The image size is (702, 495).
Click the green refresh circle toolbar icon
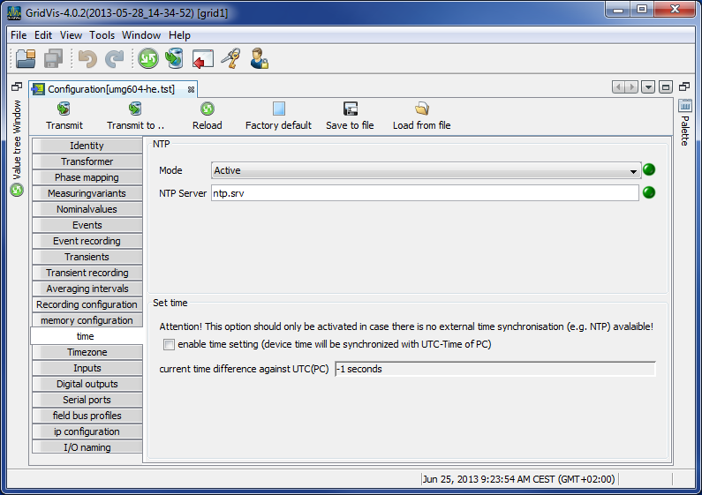[x=147, y=59]
